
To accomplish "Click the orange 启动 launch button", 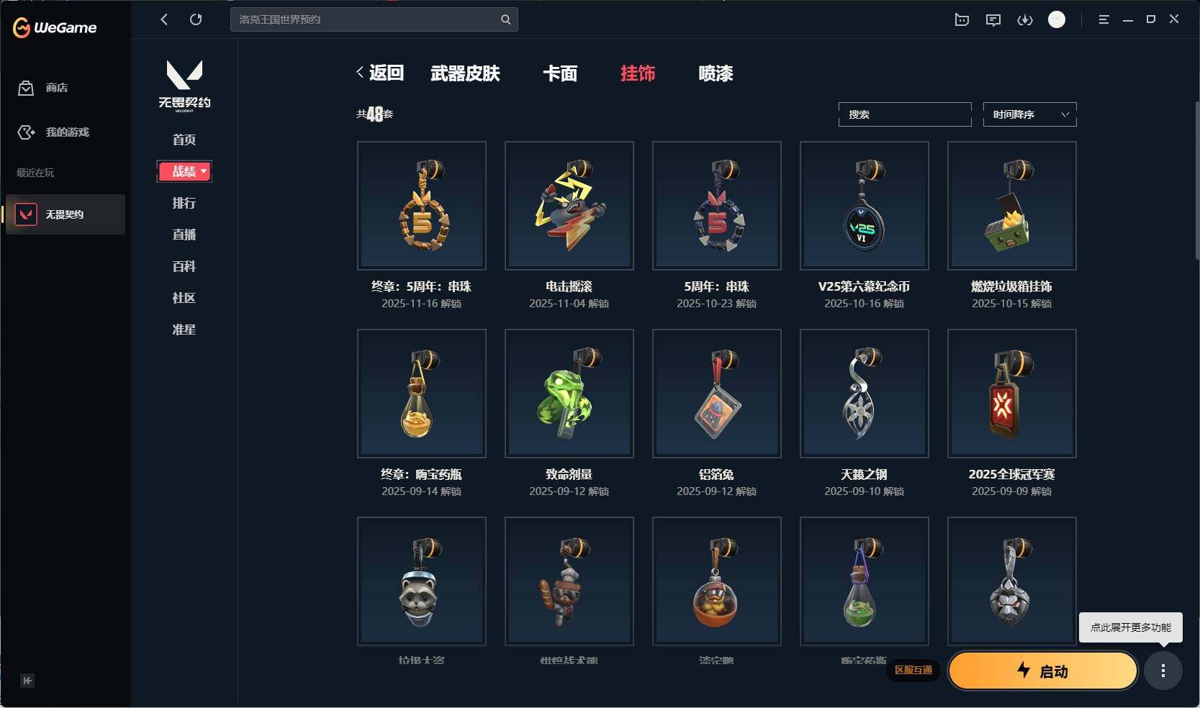I will [1042, 671].
